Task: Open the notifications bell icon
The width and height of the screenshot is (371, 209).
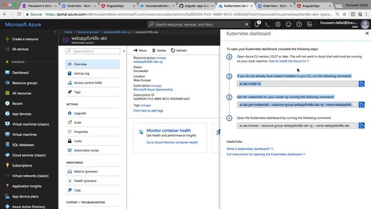Action: (x=257, y=24)
